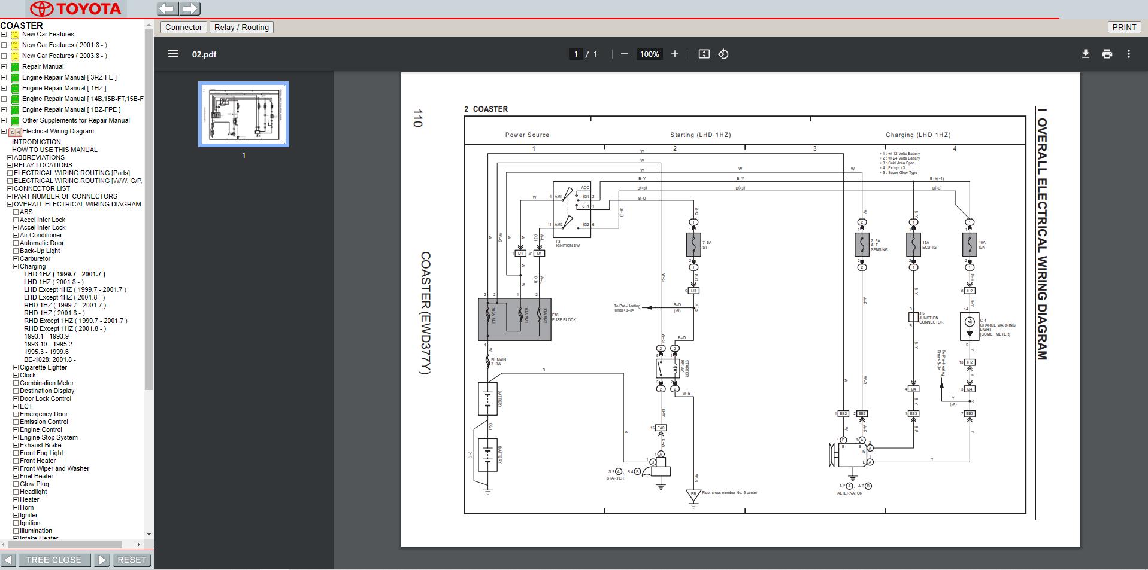1148x570 pixels.
Task: Collapse the OVERALL ELECTRICAL WIRING DIAGRAM node
Action: pyautogui.click(x=10, y=205)
